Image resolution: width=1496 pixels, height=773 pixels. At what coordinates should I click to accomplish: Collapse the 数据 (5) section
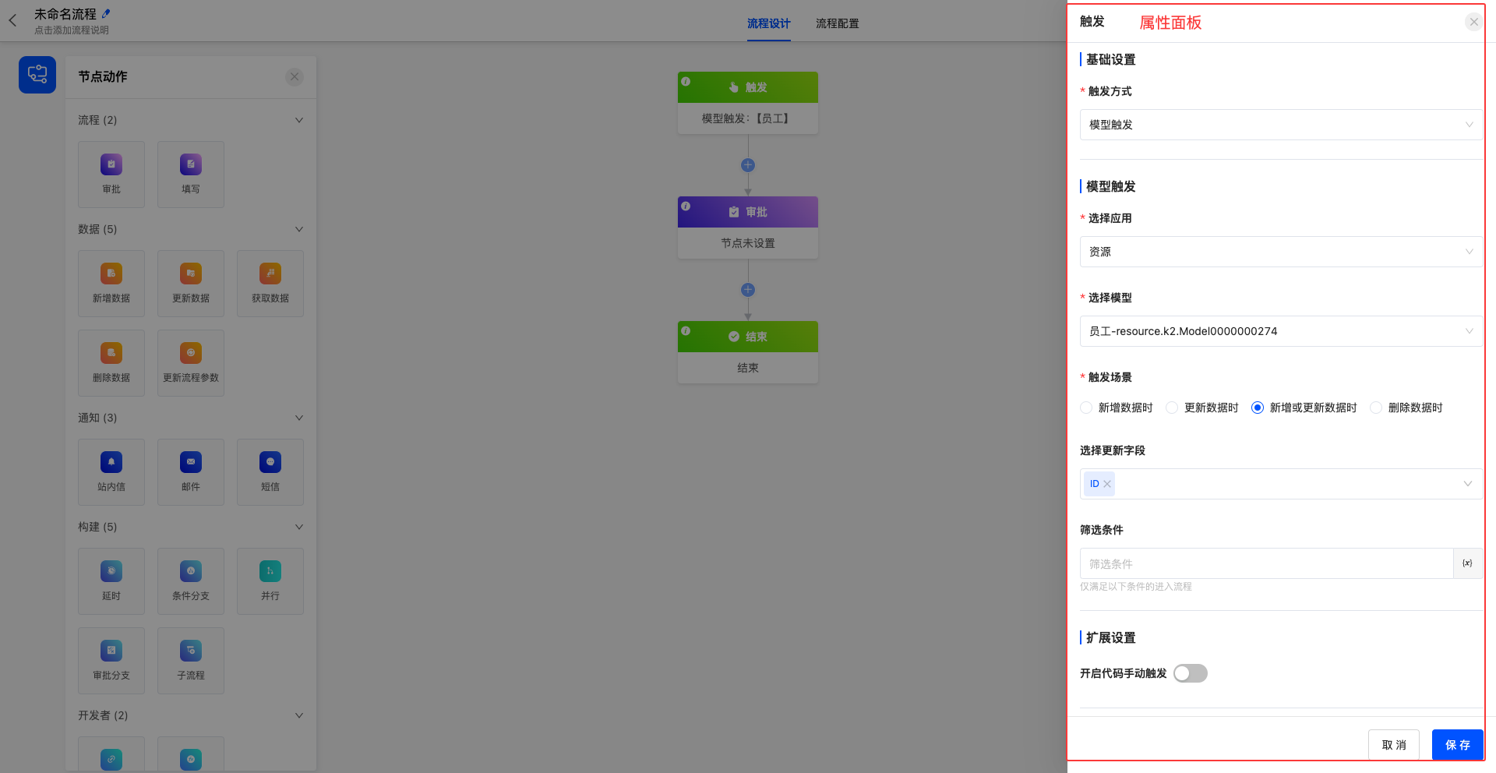point(299,229)
